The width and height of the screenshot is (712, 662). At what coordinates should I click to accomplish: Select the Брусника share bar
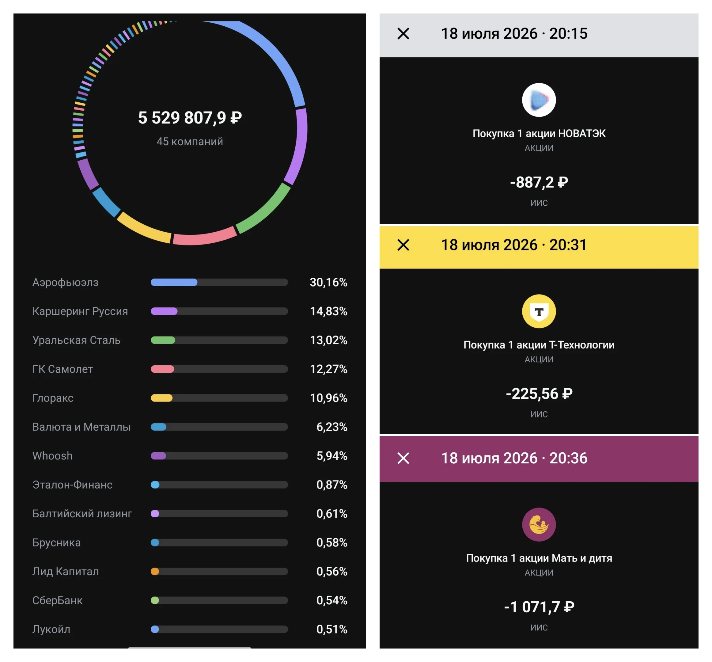coord(219,542)
